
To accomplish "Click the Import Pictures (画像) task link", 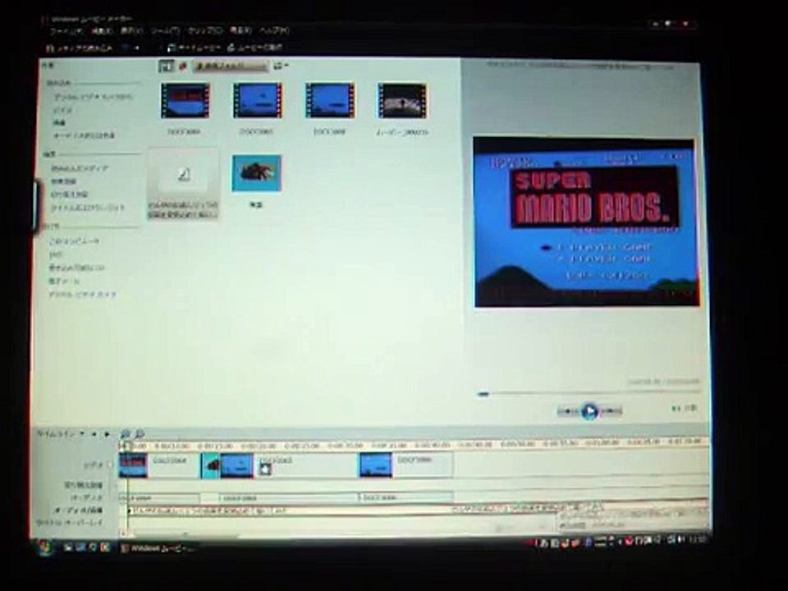I will pos(60,122).
